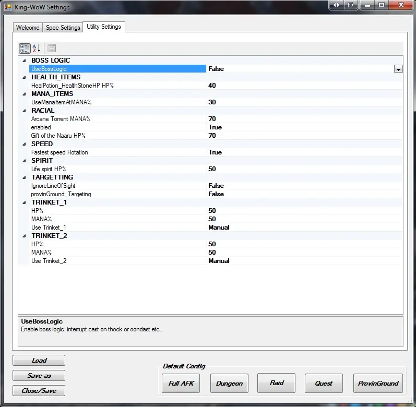Collapse the TRINKET_2 category
The width and height of the screenshot is (416, 407).
[x=24, y=236]
